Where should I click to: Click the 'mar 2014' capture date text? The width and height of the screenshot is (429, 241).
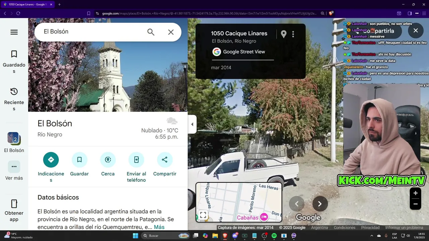pyautogui.click(x=221, y=68)
